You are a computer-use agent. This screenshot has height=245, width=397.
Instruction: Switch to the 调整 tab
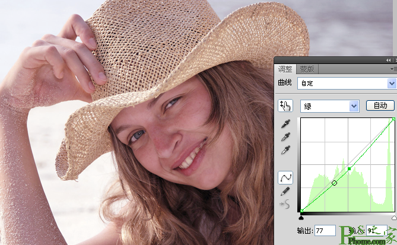pos(285,69)
